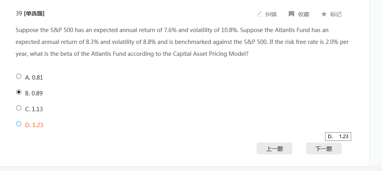This screenshot has height=171, width=382.
Task: Select radio button for option A
Action: [x=19, y=76]
